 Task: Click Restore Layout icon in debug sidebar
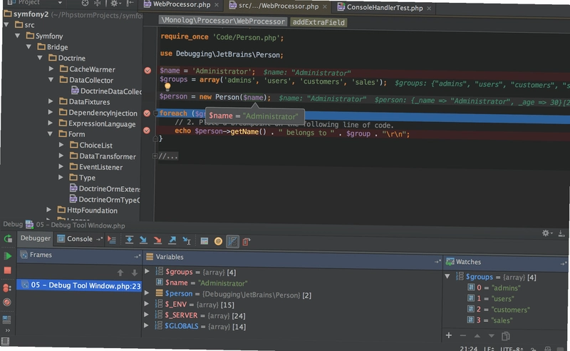[6, 320]
